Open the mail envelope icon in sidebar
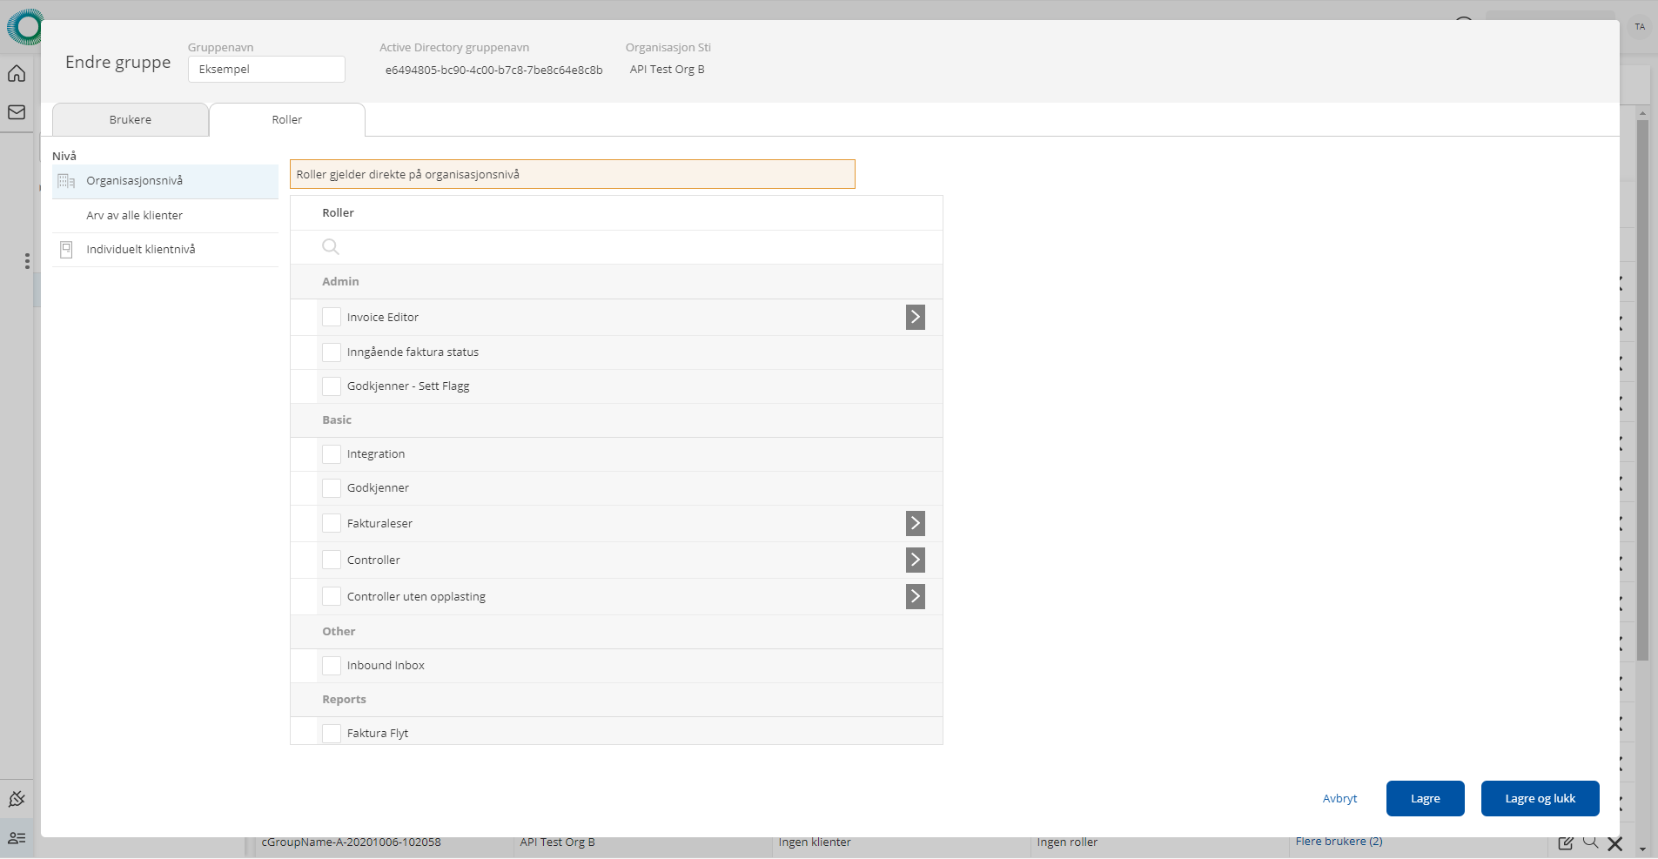 17,112
